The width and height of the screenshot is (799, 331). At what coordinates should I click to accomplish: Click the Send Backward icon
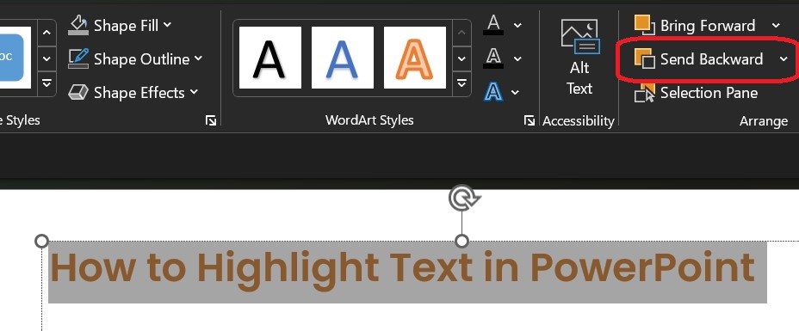(645, 58)
